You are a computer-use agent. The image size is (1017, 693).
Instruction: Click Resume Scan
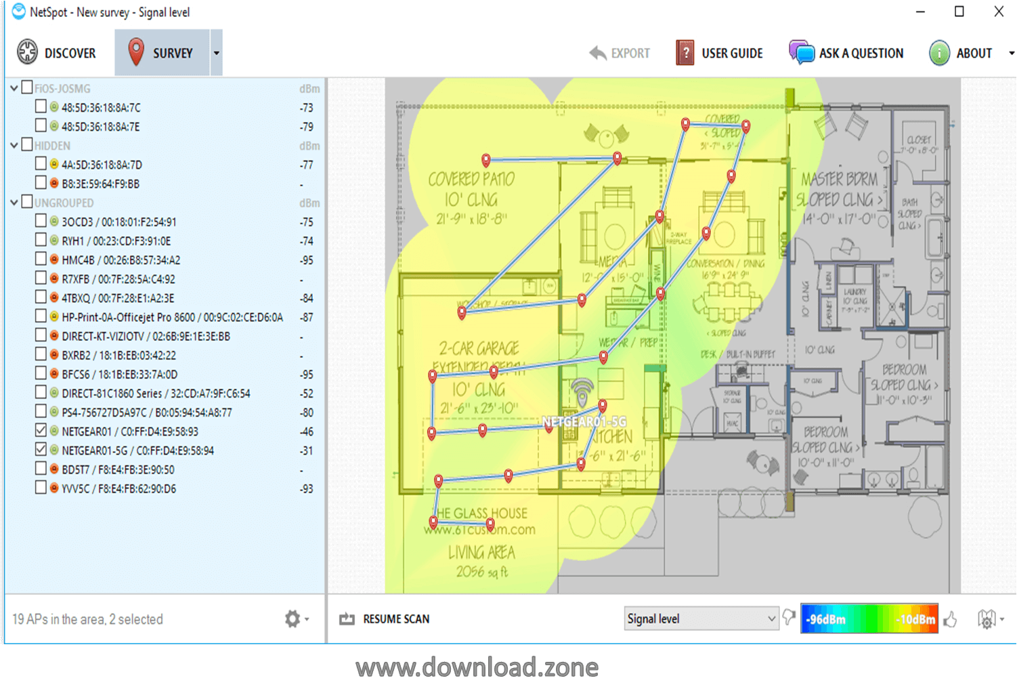pyautogui.click(x=385, y=619)
